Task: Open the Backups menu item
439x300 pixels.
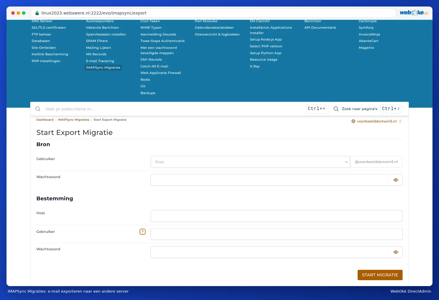Action: pyautogui.click(x=148, y=93)
